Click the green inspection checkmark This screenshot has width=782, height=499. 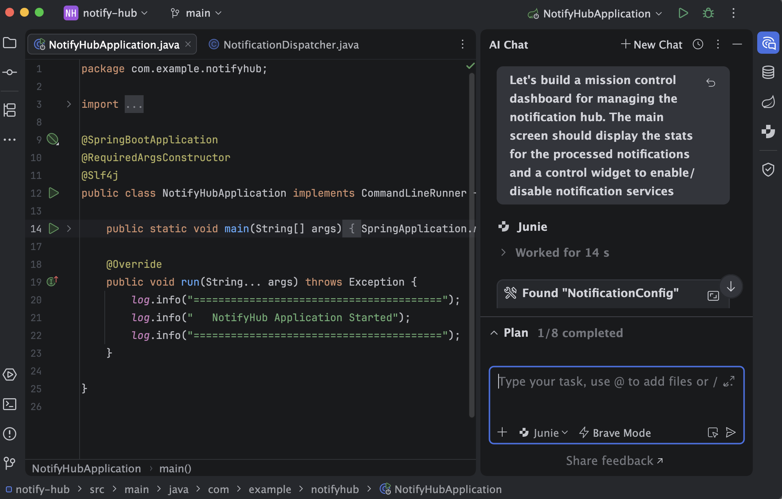(x=470, y=66)
